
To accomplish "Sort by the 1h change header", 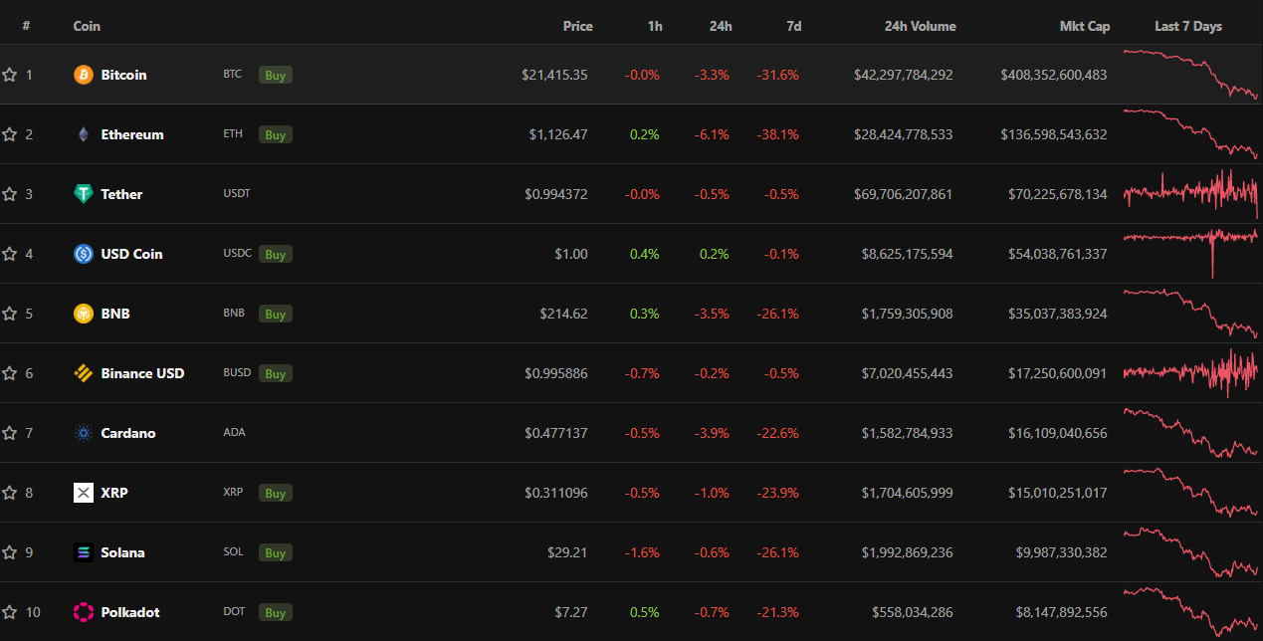I will tap(655, 26).
